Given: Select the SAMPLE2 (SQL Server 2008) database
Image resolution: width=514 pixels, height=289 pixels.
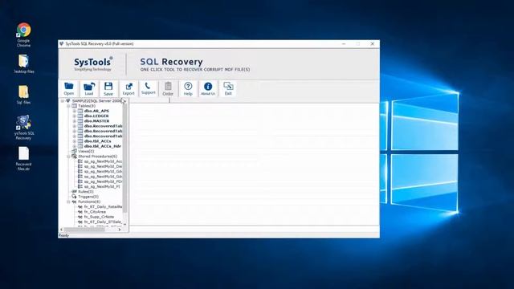Looking at the screenshot, I should (97, 101).
